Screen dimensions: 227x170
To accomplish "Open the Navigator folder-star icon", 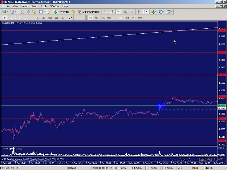I will click(x=34, y=12).
